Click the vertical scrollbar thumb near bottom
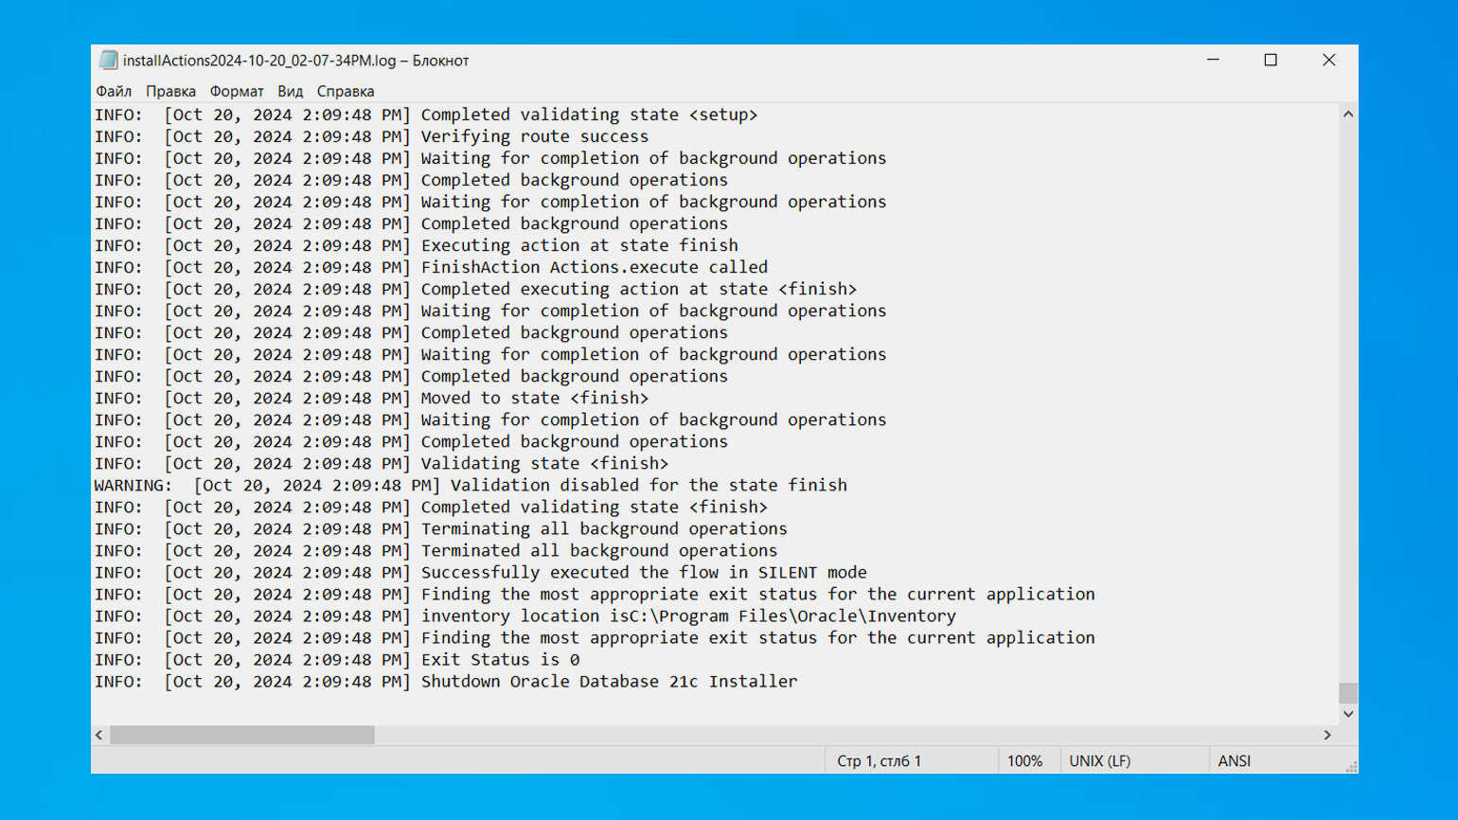The image size is (1458, 820). 1348,692
